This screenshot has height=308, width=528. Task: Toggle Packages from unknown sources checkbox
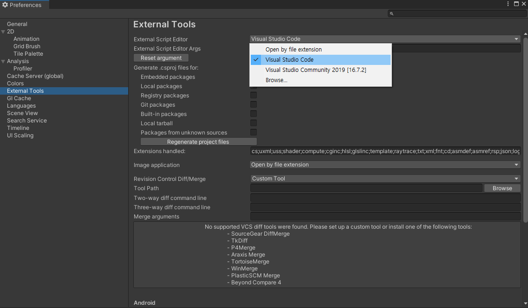(254, 133)
